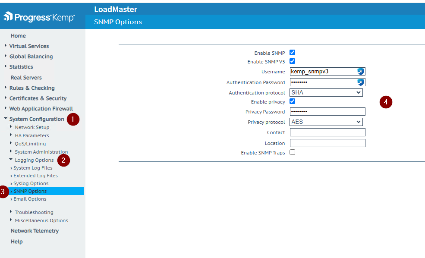Viewport: 425px width, 258px height.
Task: Open the Authentication protocol dropdown
Action: [326, 92]
